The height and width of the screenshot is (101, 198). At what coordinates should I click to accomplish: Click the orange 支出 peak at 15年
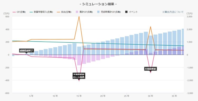pyautogui.click(x=79, y=17)
